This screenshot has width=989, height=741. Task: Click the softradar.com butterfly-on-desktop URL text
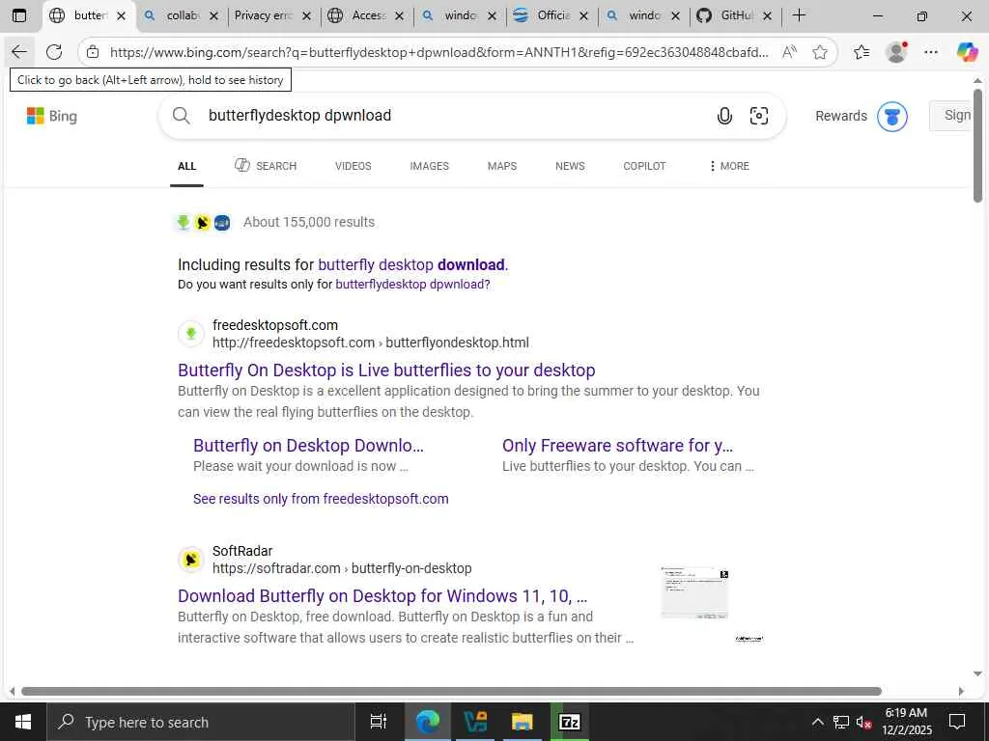click(x=342, y=568)
